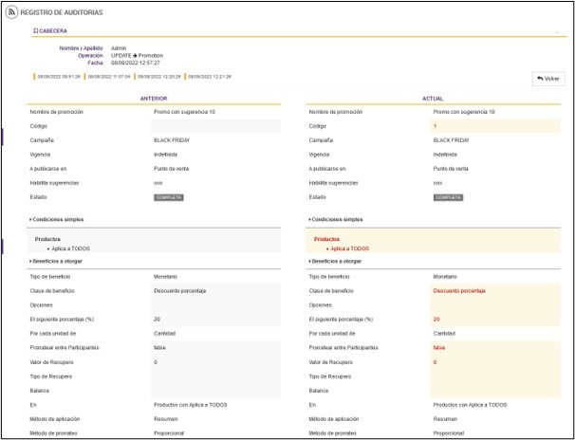Click the highlighted Código value 1
Screen dimensions: 575x440
[435, 125]
